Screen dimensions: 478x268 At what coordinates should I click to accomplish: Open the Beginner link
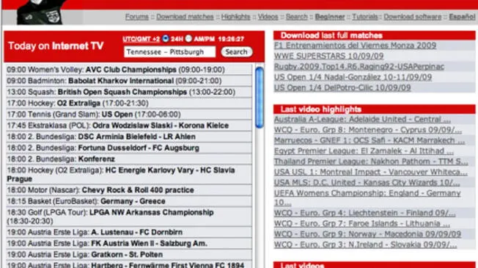pos(330,17)
